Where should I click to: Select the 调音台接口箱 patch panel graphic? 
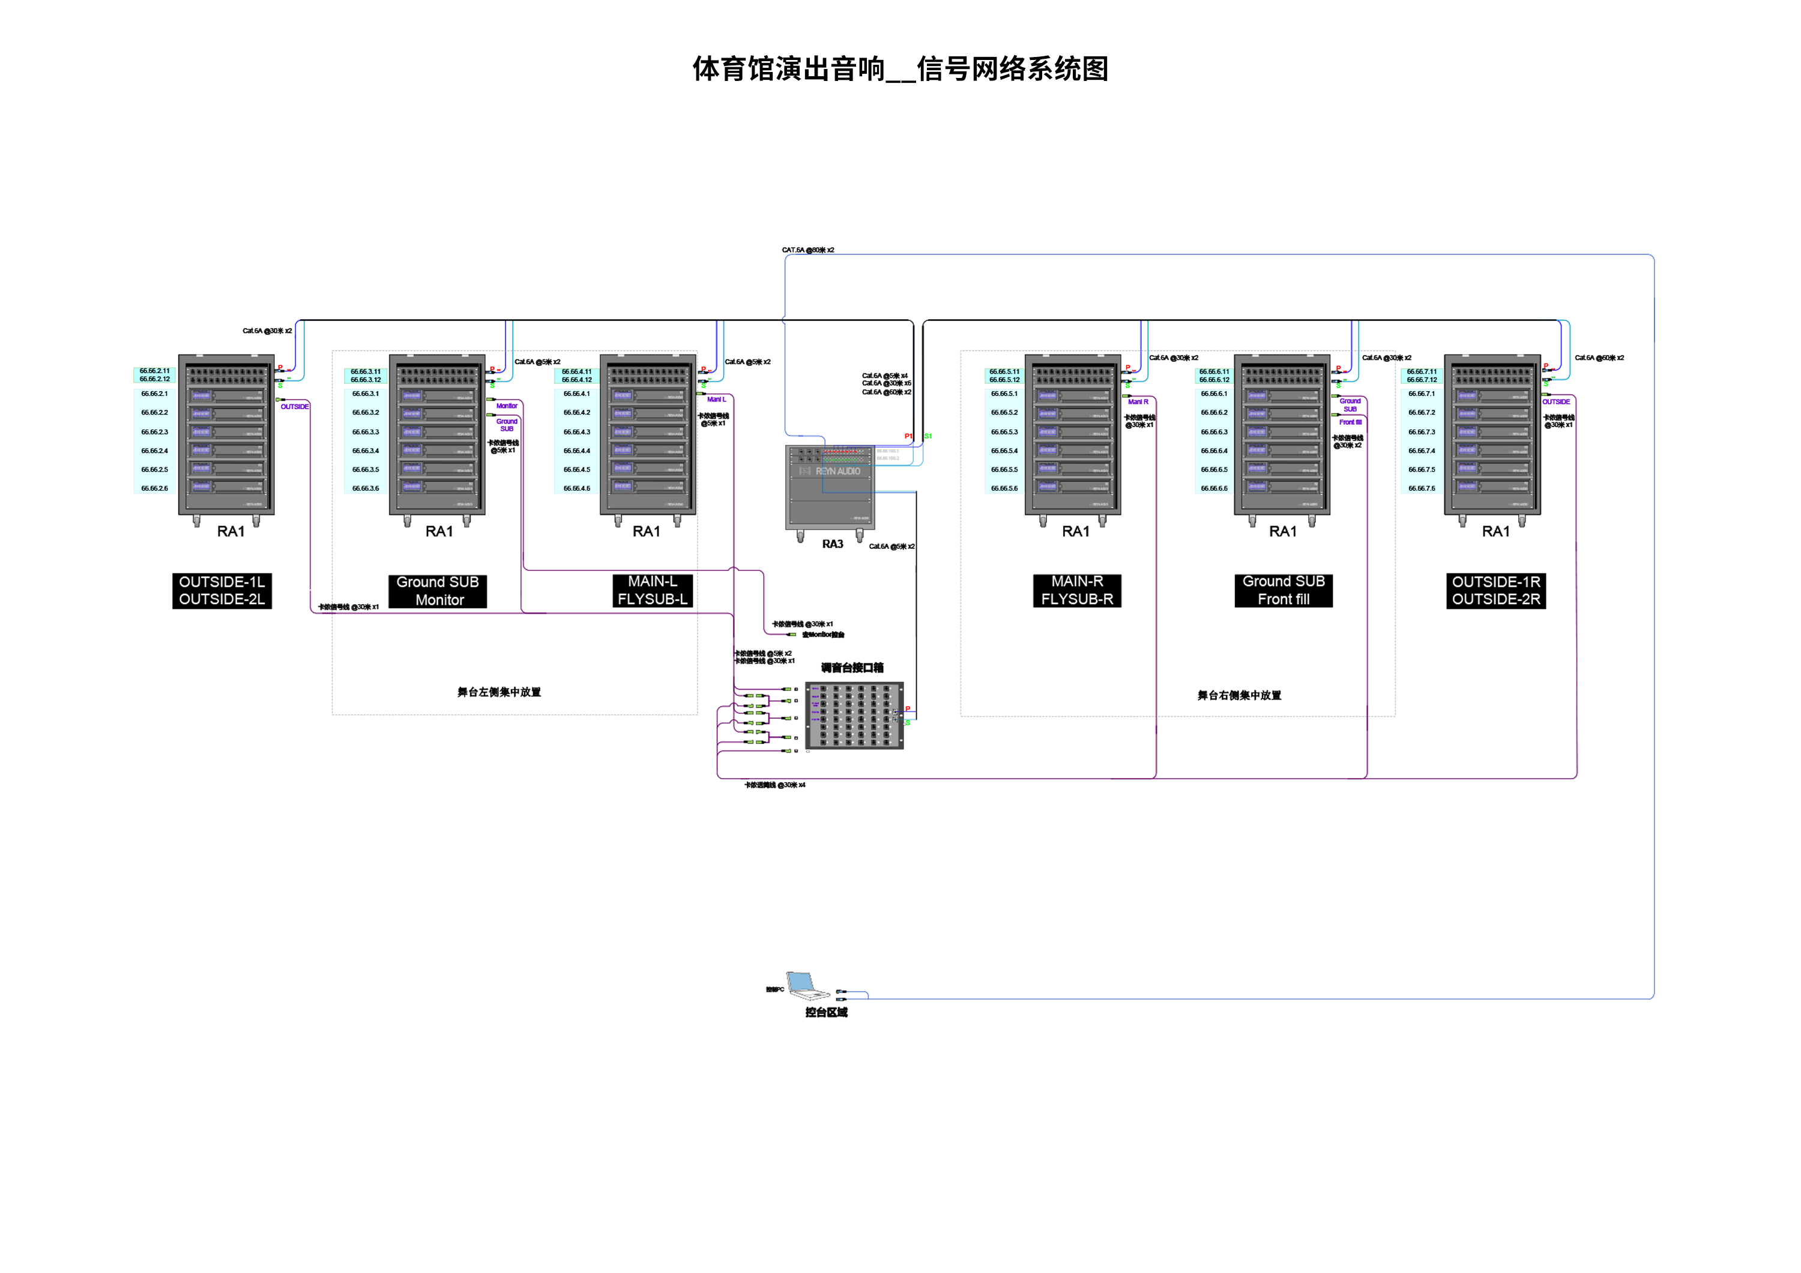[854, 716]
